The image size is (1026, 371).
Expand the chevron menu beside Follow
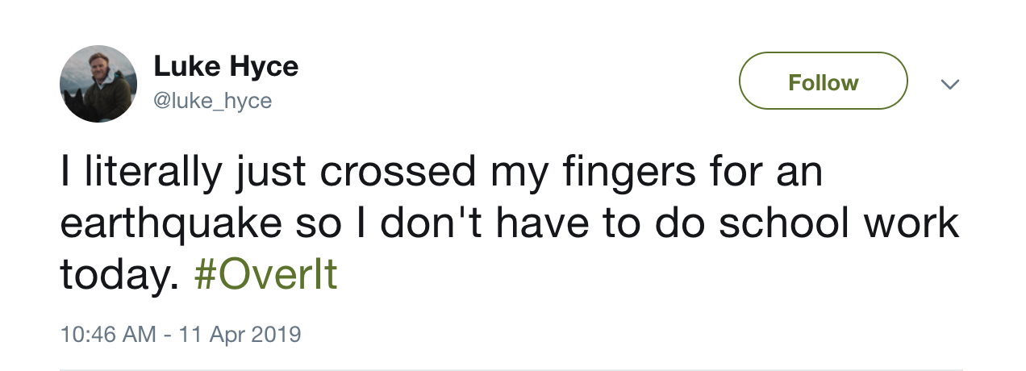click(x=950, y=84)
